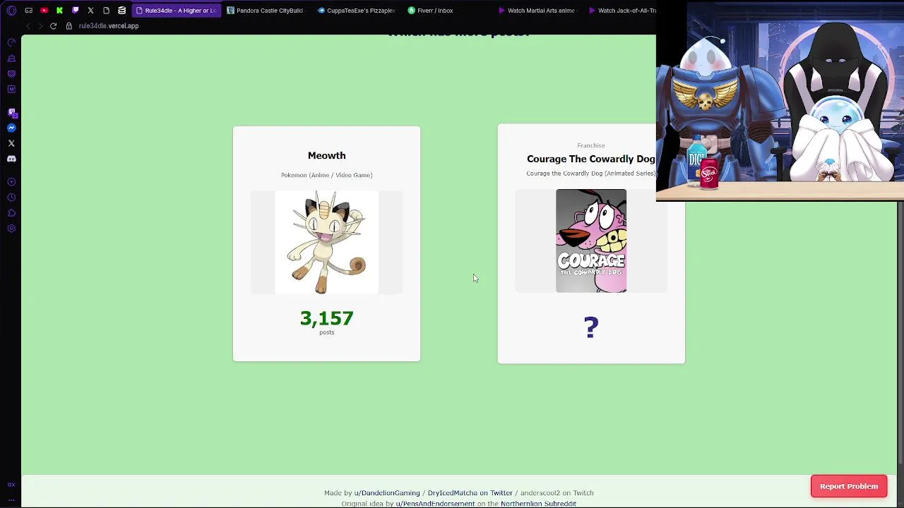Open the pinned gamepad tab icon
The image size is (904, 508).
28,11
